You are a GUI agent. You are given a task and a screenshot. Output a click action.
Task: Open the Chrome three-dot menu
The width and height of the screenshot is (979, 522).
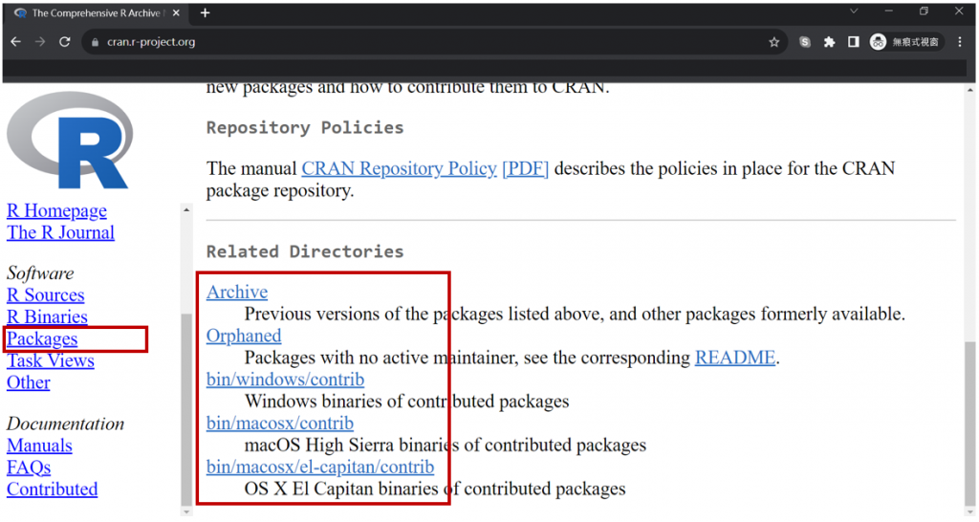(960, 42)
